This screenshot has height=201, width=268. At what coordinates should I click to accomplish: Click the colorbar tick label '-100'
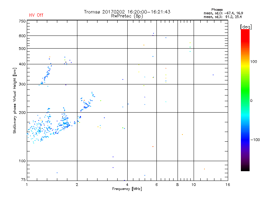pyautogui.click(x=255, y=140)
